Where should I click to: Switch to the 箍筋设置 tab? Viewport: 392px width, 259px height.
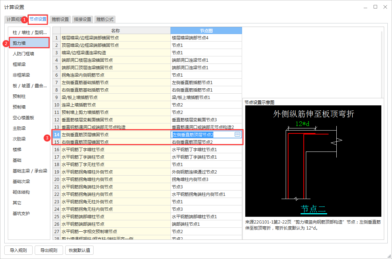[x=60, y=19]
